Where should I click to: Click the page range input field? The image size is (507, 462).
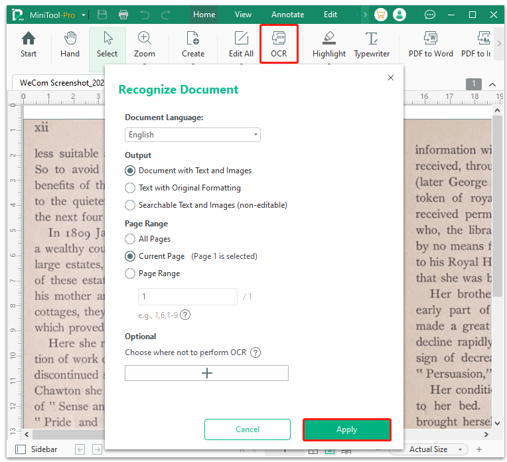pyautogui.click(x=188, y=296)
